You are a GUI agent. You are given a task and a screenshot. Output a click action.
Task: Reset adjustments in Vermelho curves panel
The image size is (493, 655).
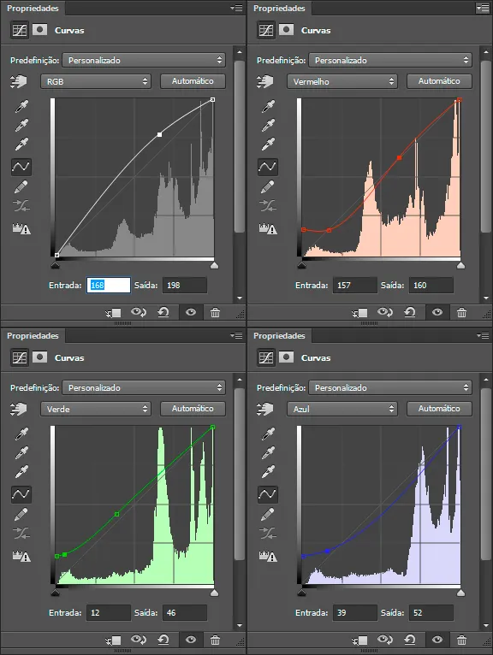[410, 312]
